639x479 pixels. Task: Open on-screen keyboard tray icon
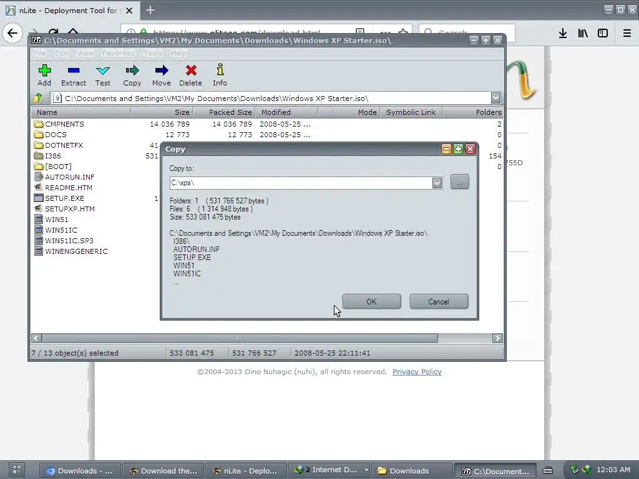pos(548,470)
